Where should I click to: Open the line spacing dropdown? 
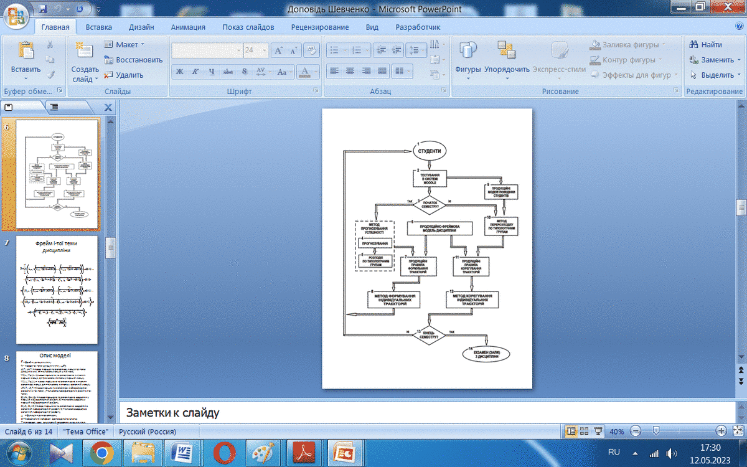click(417, 50)
